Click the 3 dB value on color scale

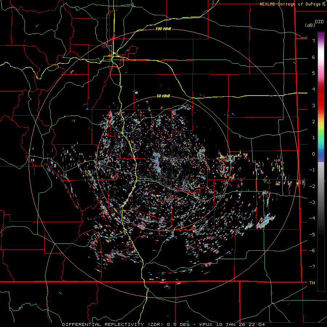314,105
